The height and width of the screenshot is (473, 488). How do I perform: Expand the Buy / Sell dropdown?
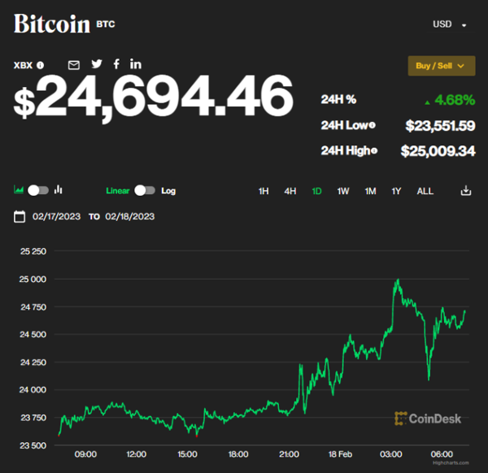tap(441, 66)
